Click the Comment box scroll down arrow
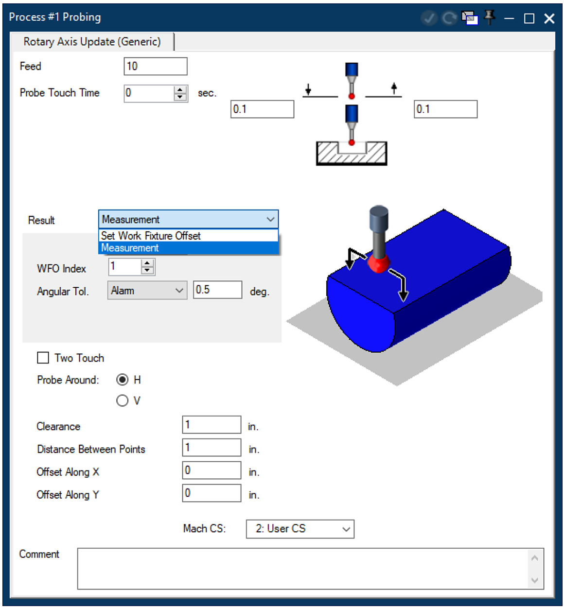This screenshot has height=609, width=564. (x=535, y=580)
